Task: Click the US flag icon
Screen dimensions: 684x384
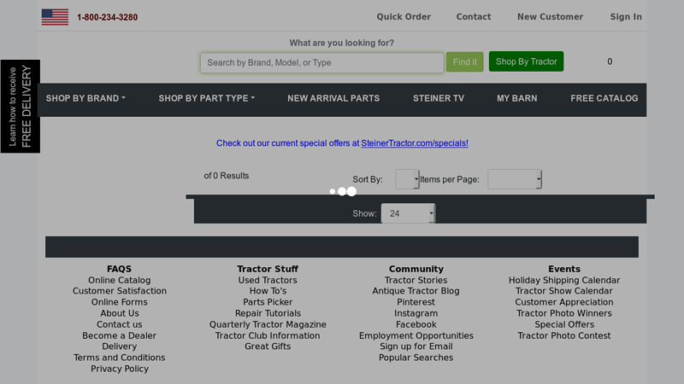Action: point(55,17)
